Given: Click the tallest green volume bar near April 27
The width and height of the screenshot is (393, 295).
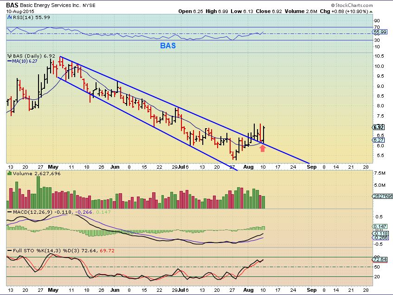Looking at the screenshot, I should click(x=39, y=192).
